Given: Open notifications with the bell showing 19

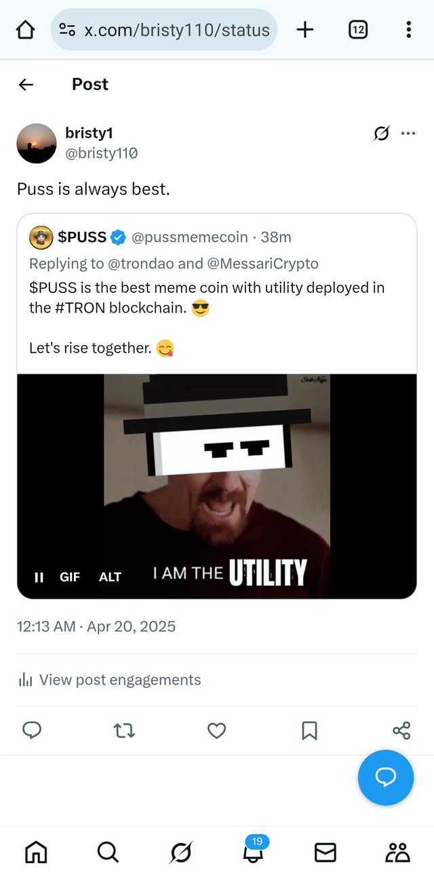Looking at the screenshot, I should (x=253, y=852).
